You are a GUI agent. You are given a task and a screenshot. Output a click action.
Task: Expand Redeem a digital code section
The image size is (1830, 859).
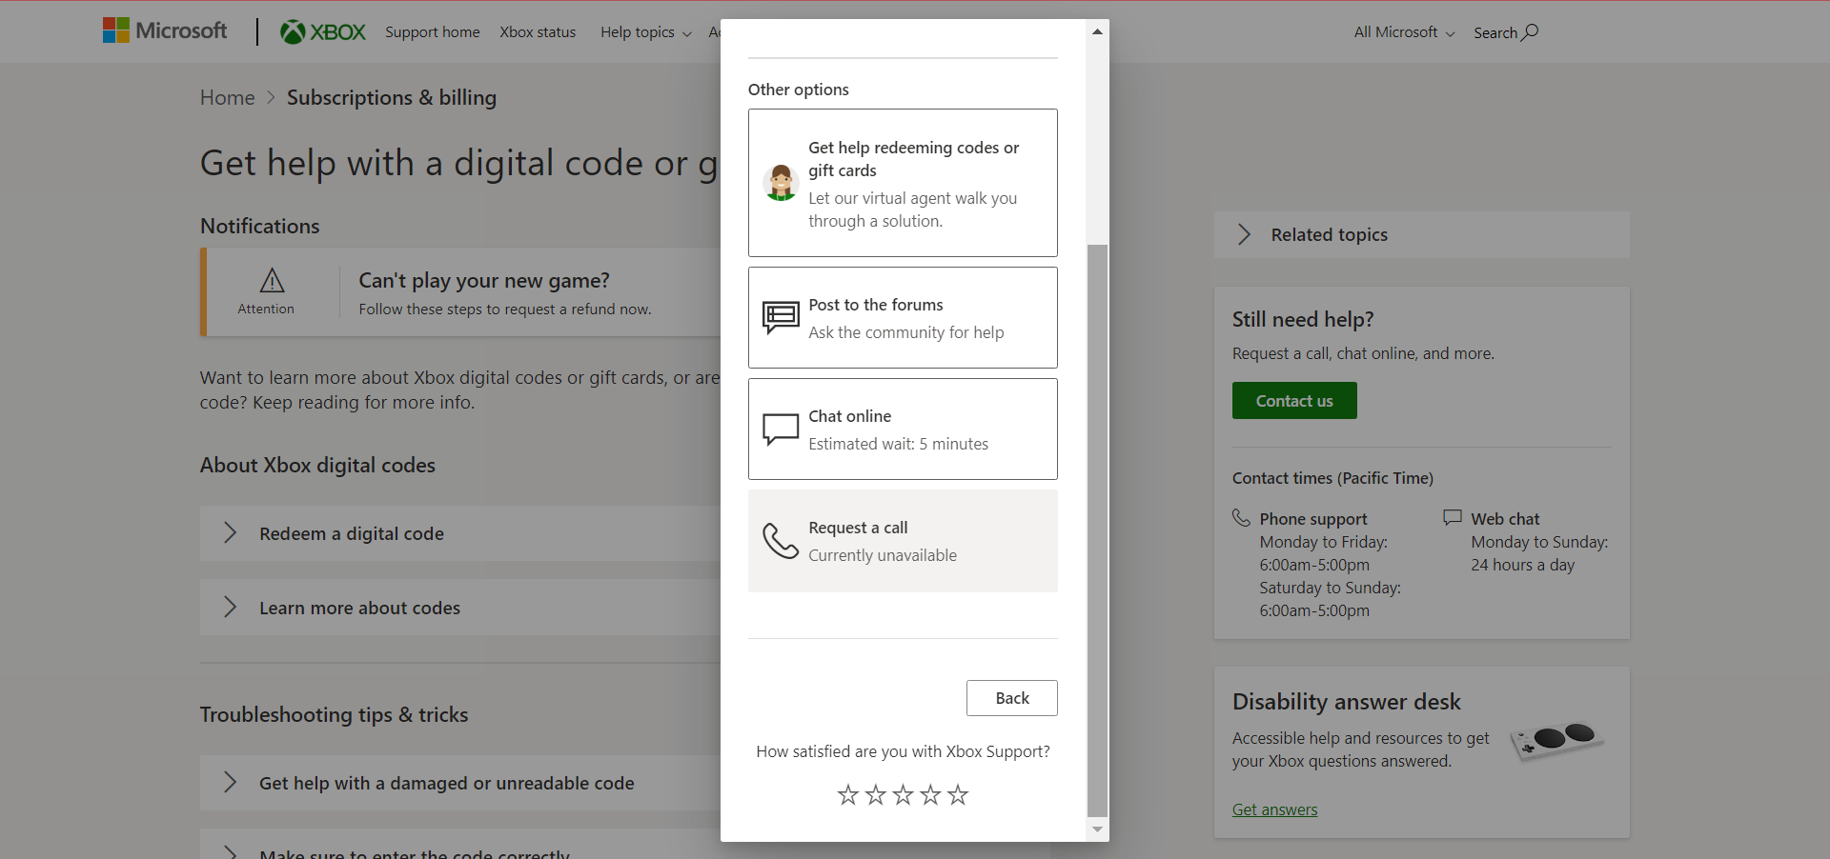tap(460, 533)
